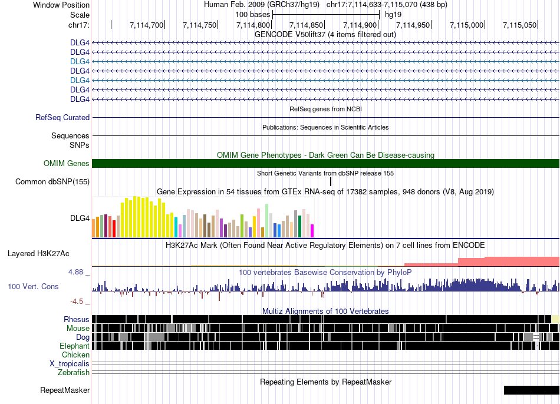560x404 pixels.
Task: Click the first DLG4 GENCODE transcript label
Action: [80, 43]
